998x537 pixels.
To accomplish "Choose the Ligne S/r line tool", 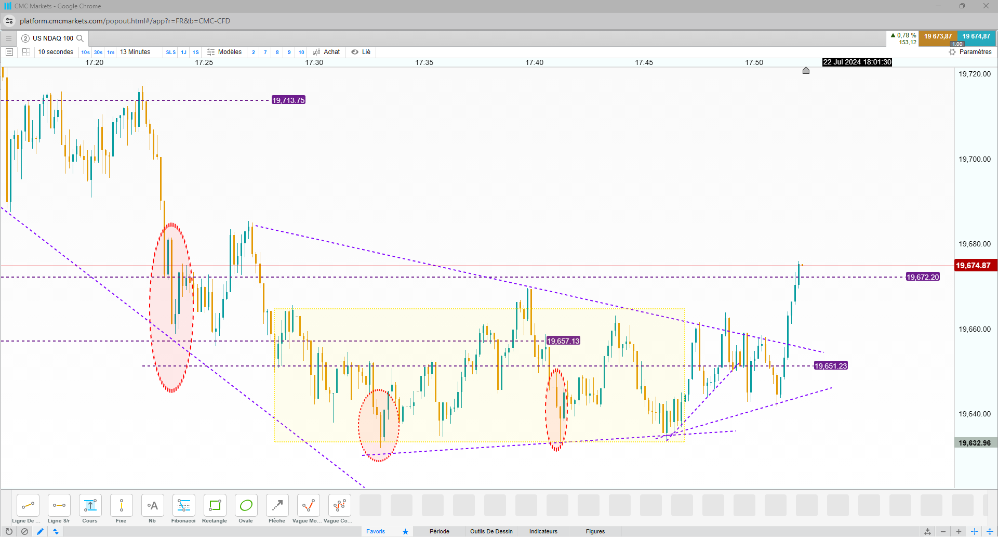I will [59, 508].
